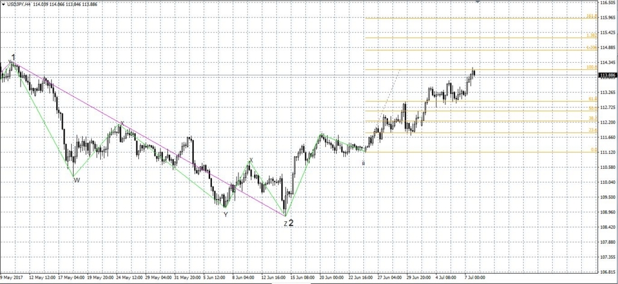Click the 113.846 low value in chart header
The height and width of the screenshot is (284, 618).
point(73,4)
